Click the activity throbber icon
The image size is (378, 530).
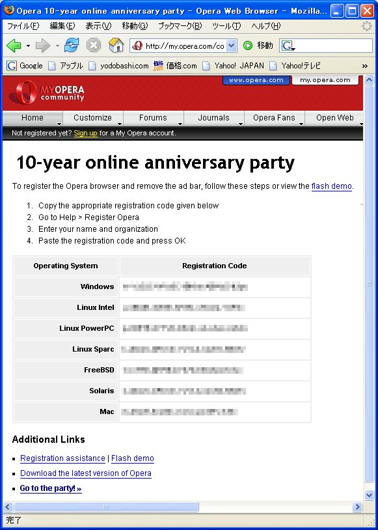pos(366,26)
